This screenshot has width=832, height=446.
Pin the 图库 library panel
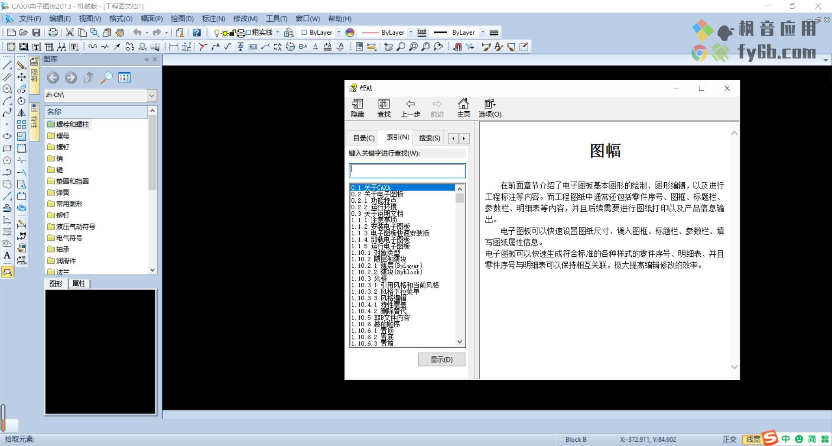(x=146, y=59)
